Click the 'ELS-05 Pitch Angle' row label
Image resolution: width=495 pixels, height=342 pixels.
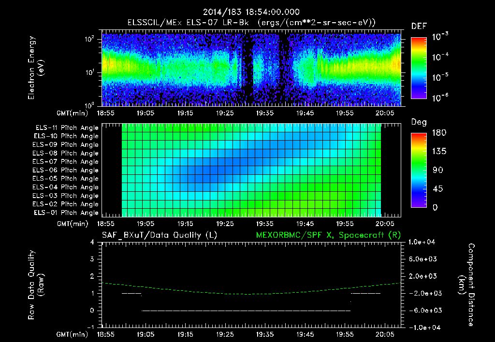[66, 179]
